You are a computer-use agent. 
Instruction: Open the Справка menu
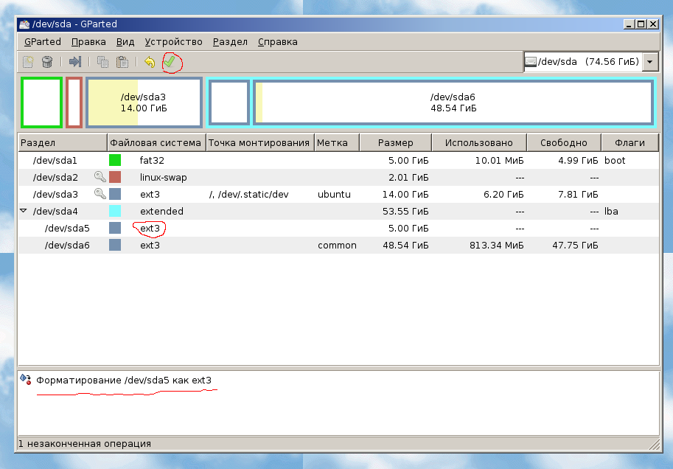click(x=277, y=41)
